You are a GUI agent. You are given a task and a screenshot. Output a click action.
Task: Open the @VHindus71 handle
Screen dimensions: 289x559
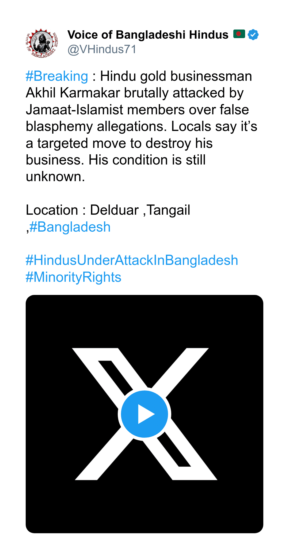102,49
